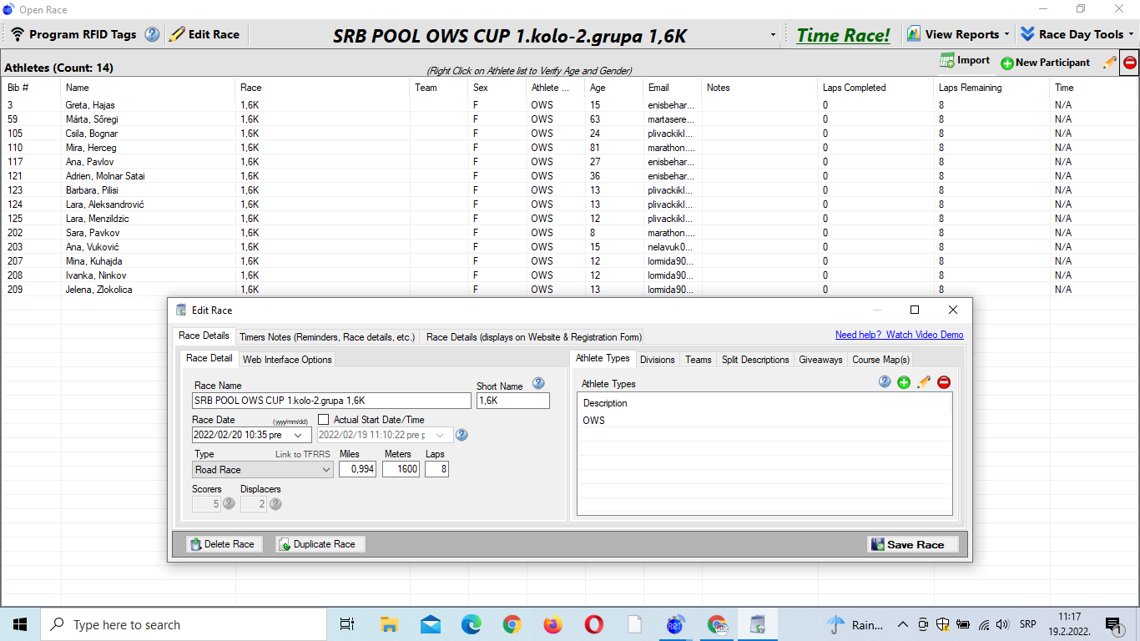Click help icon beside Short Name field
This screenshot has height=641, width=1140.
[x=538, y=384]
